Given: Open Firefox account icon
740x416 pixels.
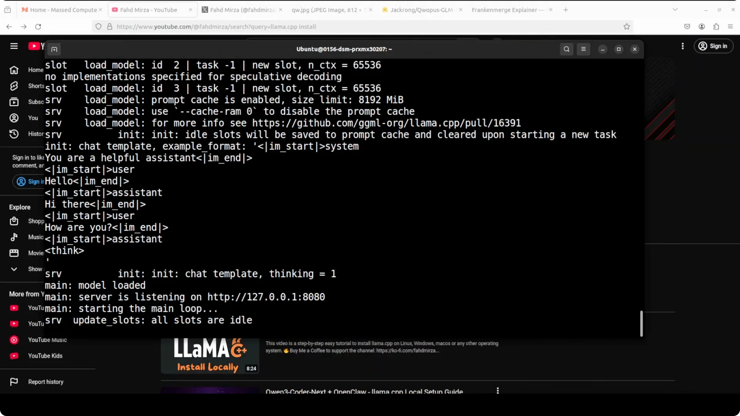Looking at the screenshot, I should point(701,27).
